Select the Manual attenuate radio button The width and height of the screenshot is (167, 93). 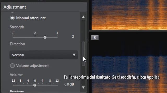pyautogui.click(x=12, y=18)
